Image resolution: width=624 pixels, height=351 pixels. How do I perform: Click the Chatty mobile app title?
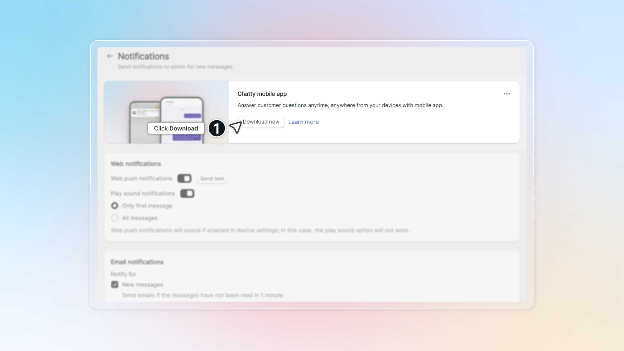[x=262, y=94]
